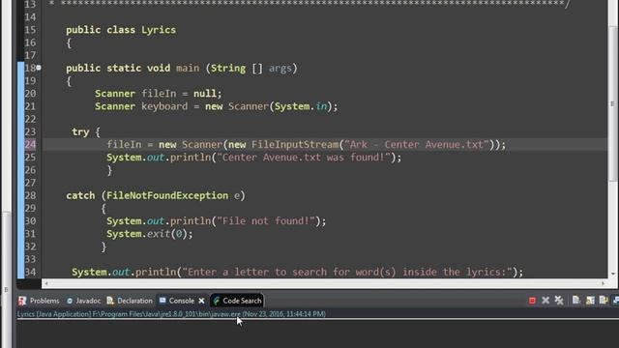
Task: Collapse the main method at line 18
Action: tap(39, 68)
